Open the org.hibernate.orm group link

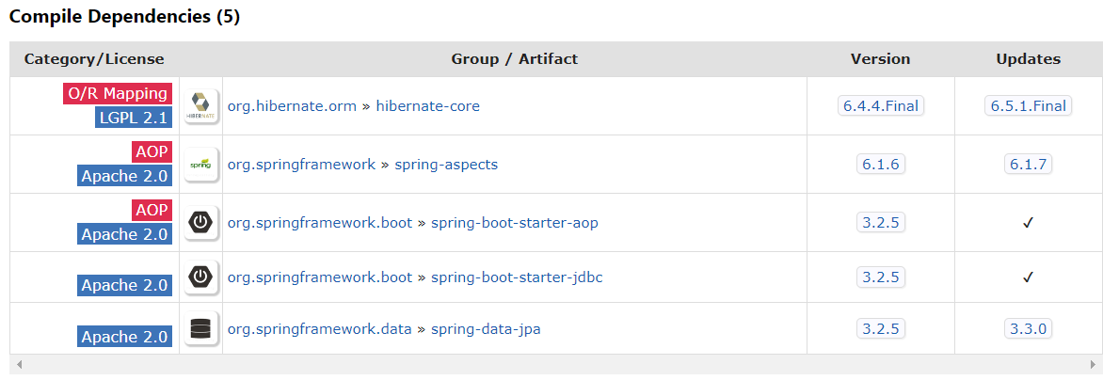(x=292, y=106)
